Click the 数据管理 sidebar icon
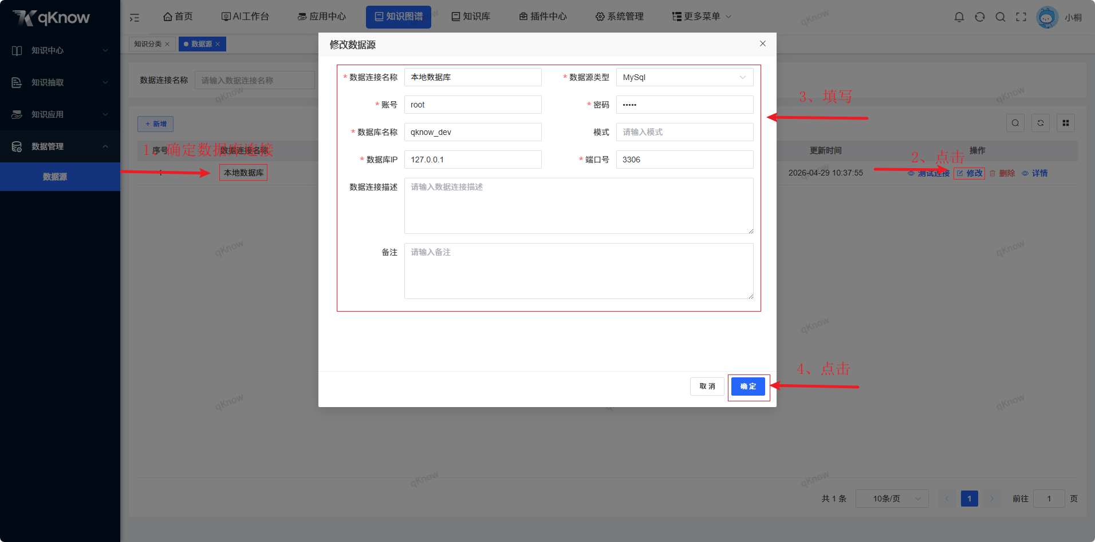Screen dimensions: 1095x542 pos(17,146)
